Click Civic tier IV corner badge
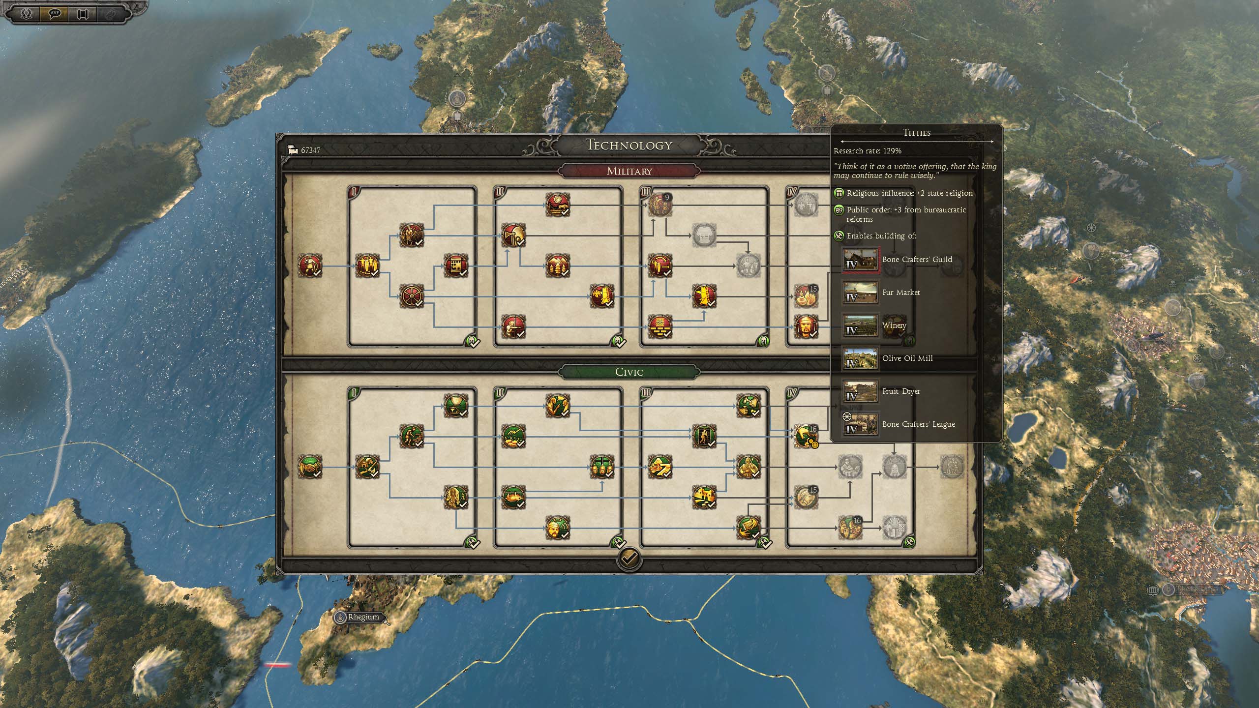 909,542
